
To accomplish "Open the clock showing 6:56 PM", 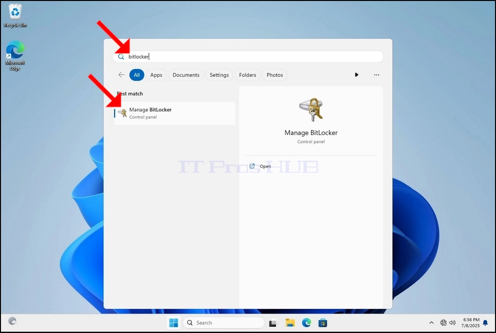I will (470, 322).
